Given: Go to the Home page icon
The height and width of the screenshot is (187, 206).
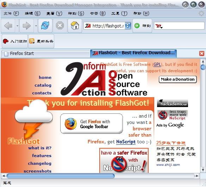Looking at the screenshot, I should 75,25.
